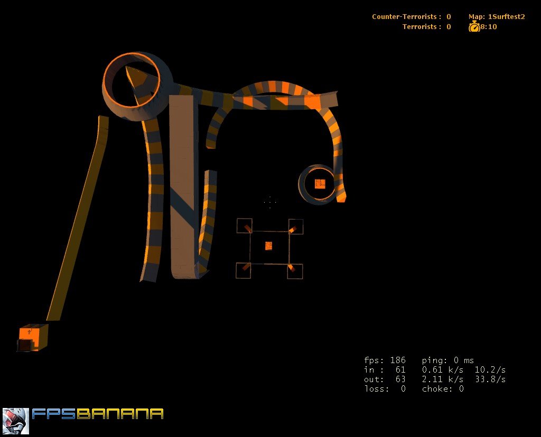This screenshot has height=437, width=541.
Task: Click the 'Counter-Terrorists : 0' score text
Action: click(411, 16)
